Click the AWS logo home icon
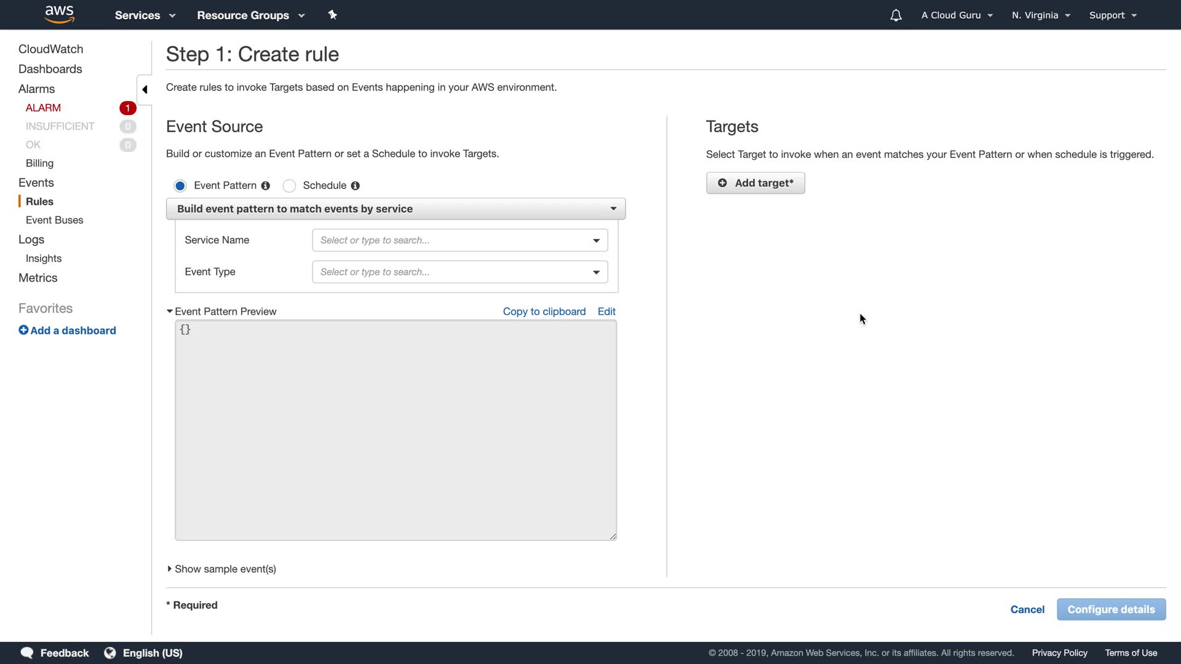The width and height of the screenshot is (1181, 664). (x=59, y=14)
